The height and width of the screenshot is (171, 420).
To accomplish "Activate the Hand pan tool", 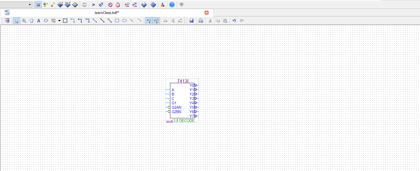I will pos(31,21).
